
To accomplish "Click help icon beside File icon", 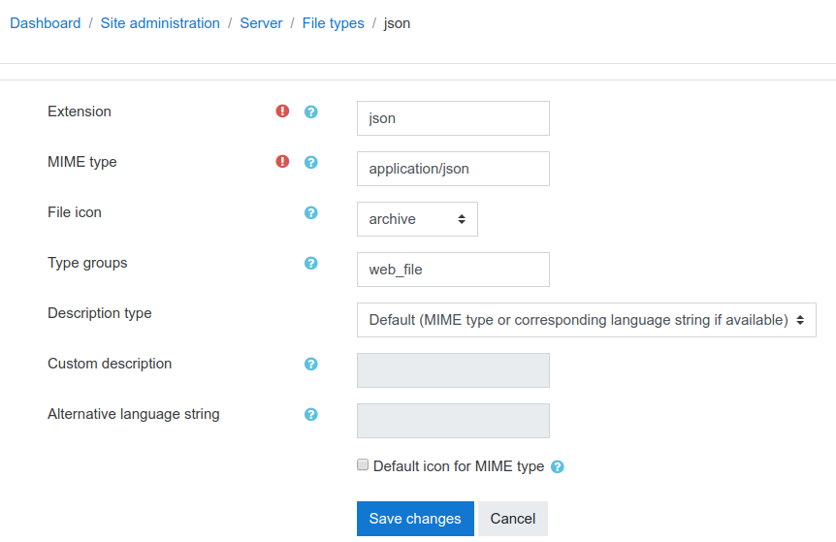I will [311, 212].
